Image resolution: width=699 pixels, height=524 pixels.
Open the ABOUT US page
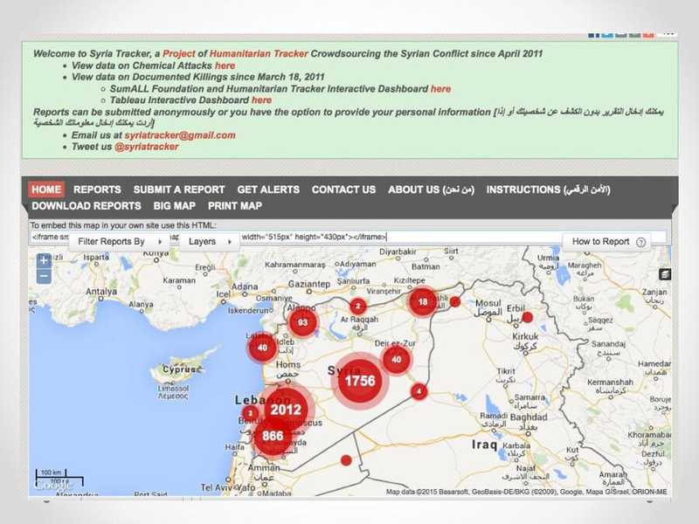[x=431, y=190]
